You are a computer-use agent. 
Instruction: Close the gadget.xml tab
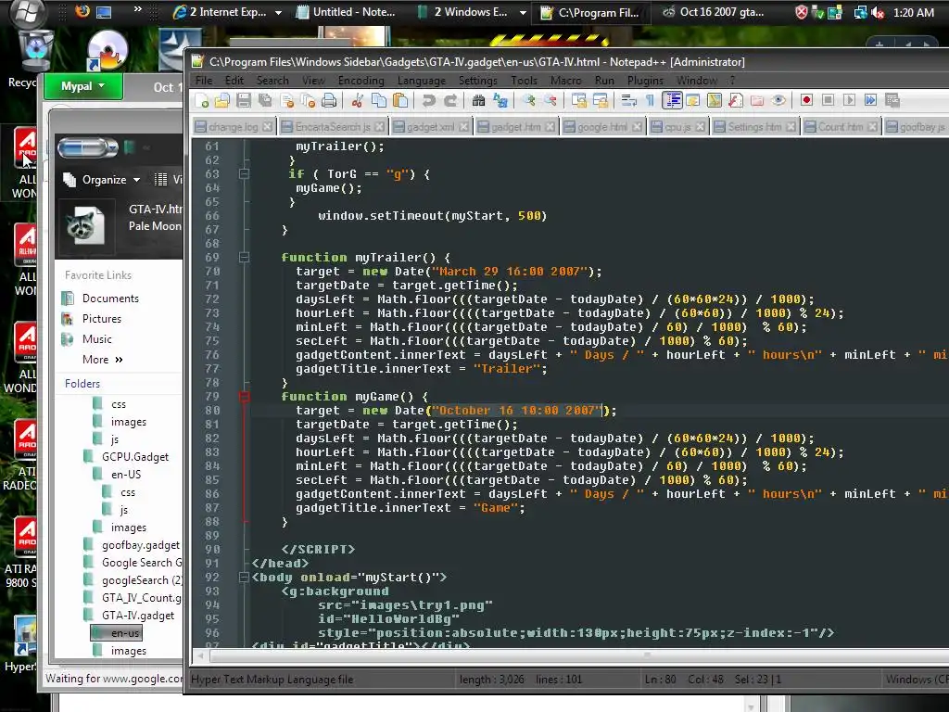[463, 127]
